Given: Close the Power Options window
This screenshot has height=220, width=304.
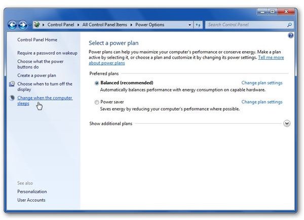Looking at the screenshot, I should (286, 12).
